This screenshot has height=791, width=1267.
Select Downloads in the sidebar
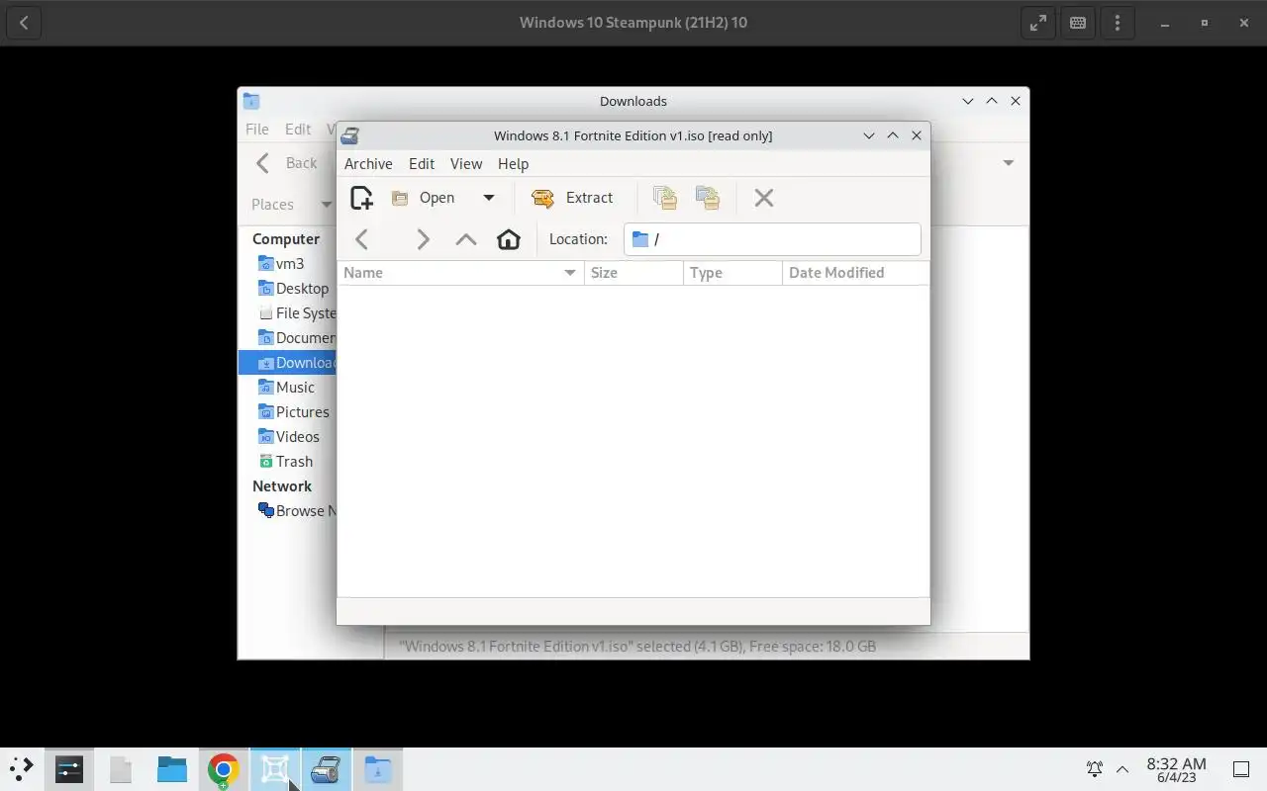[x=287, y=363]
